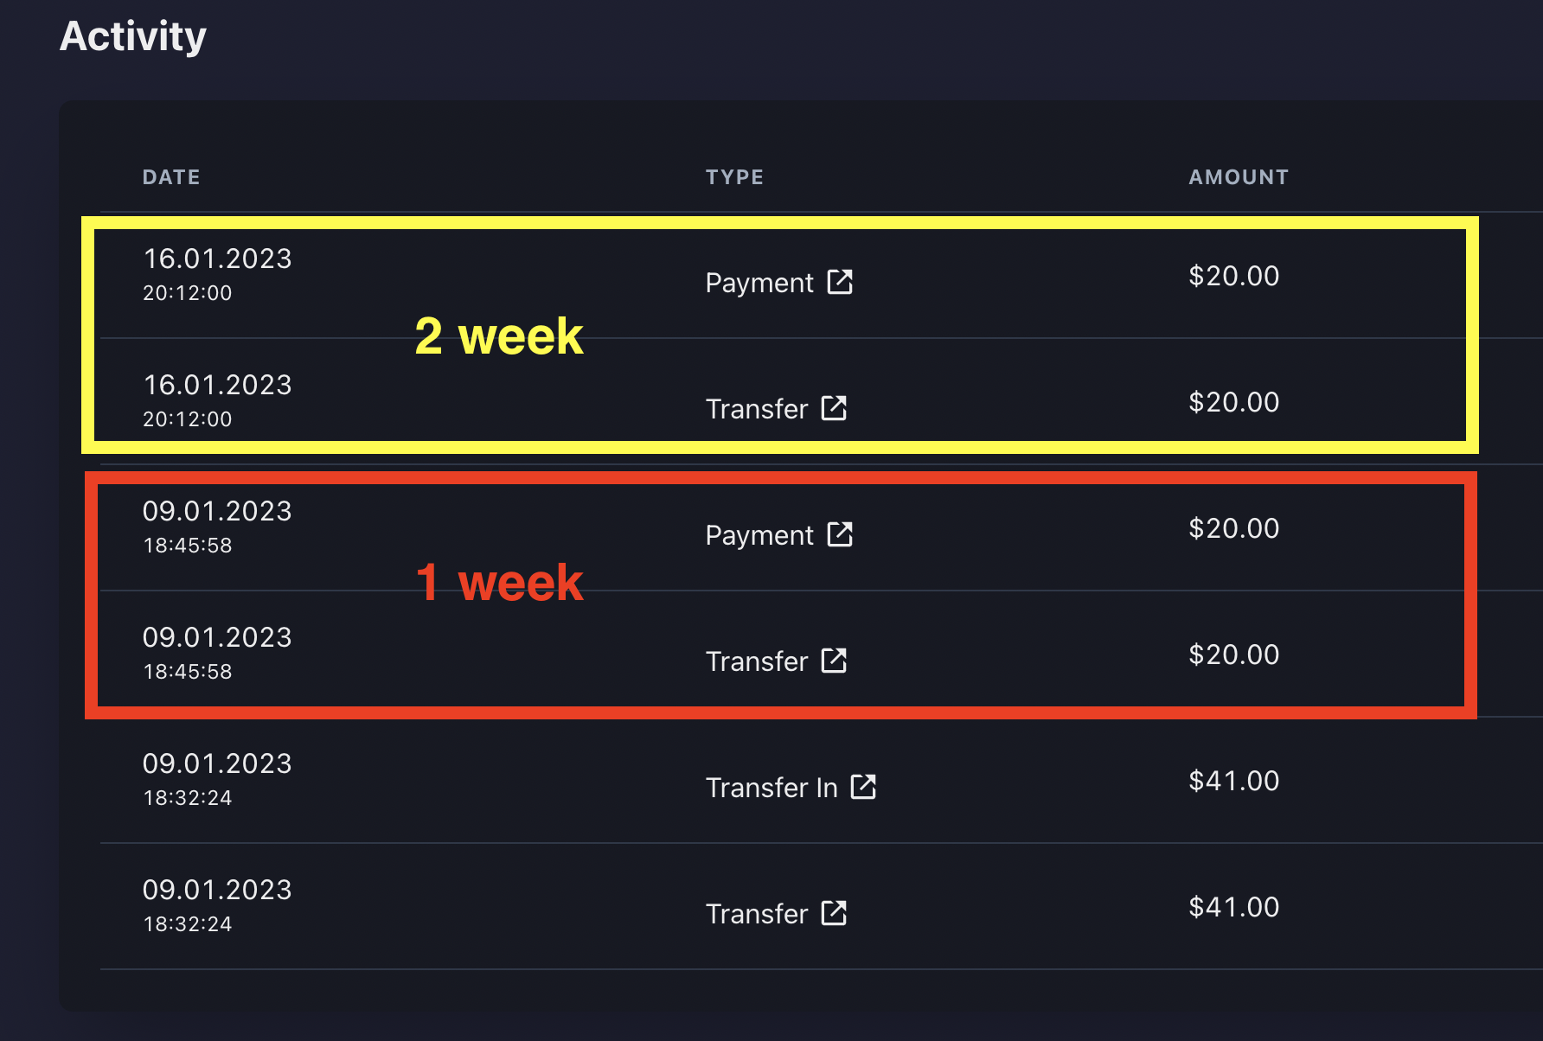Open external link icon beside Transfer In
The height and width of the screenshot is (1041, 1543).
[863, 787]
